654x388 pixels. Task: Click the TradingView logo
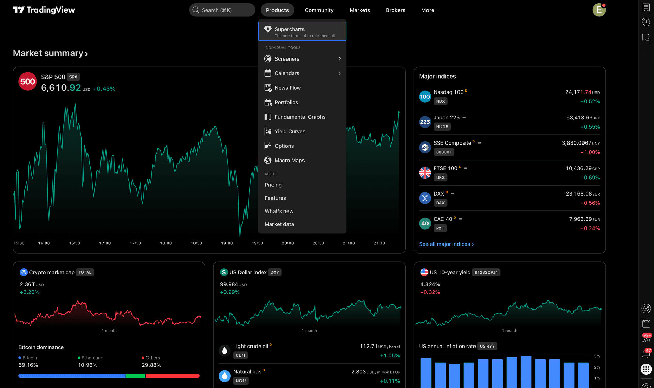pyautogui.click(x=44, y=10)
